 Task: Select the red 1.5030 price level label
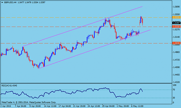[176, 43]
